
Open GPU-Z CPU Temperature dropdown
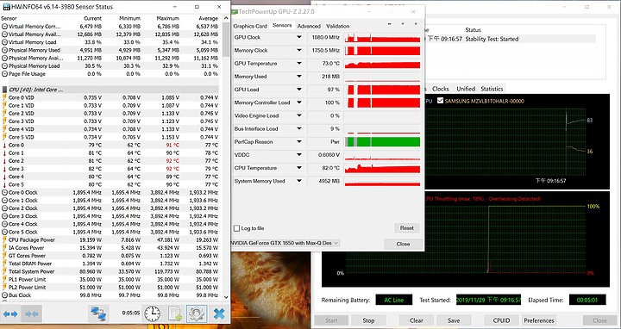point(299,168)
